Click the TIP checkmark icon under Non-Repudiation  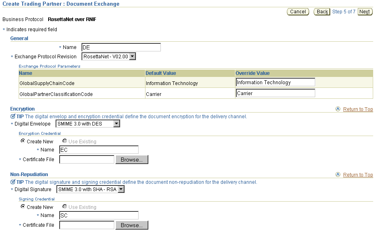[13, 182]
